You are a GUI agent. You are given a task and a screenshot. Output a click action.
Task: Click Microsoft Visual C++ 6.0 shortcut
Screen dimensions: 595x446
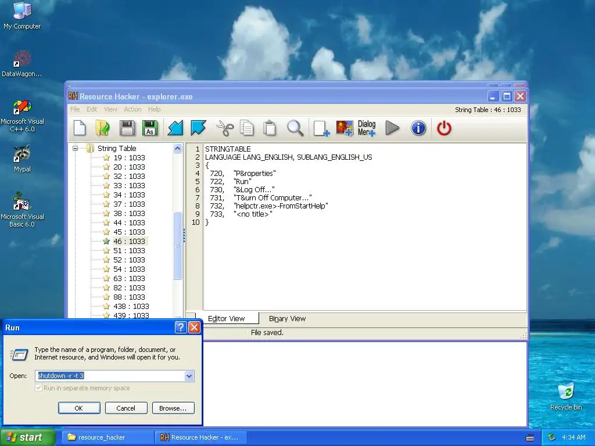(x=22, y=116)
